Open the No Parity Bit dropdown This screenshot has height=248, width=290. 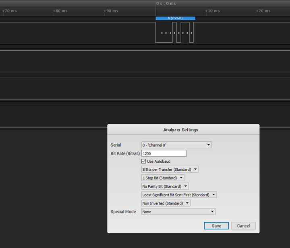(165, 186)
